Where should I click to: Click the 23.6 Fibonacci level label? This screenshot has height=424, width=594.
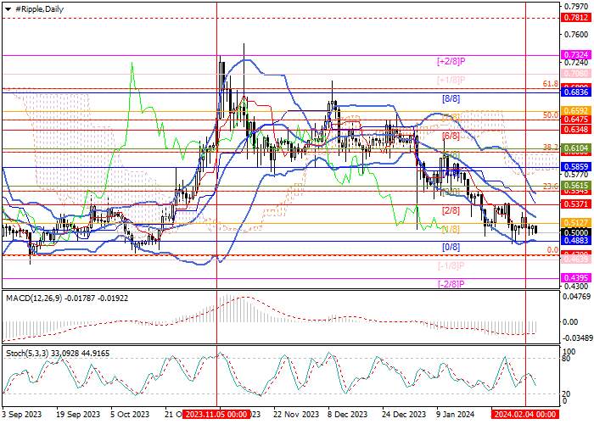click(551, 186)
